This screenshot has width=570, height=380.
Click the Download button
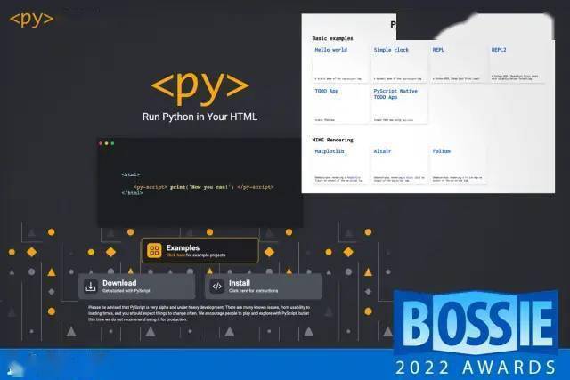[x=136, y=287]
